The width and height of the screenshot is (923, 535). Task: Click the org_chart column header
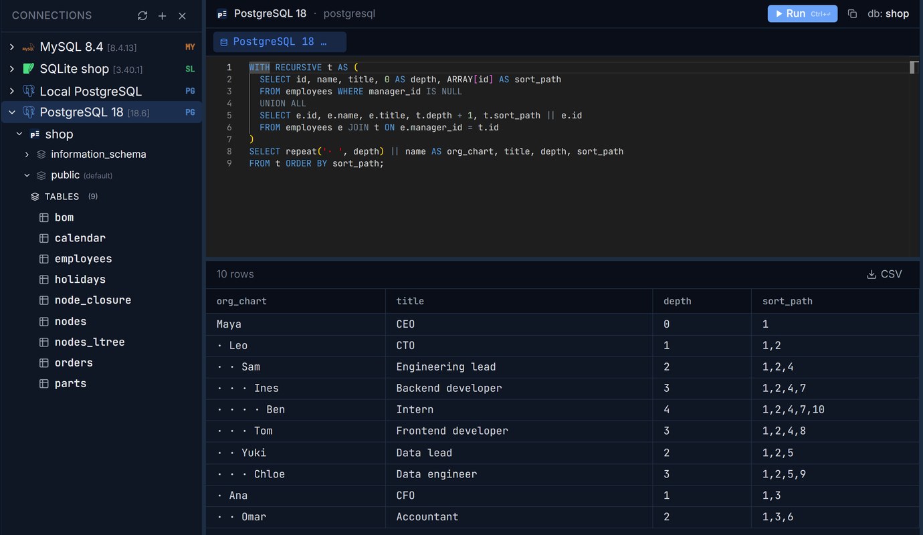(x=296, y=301)
